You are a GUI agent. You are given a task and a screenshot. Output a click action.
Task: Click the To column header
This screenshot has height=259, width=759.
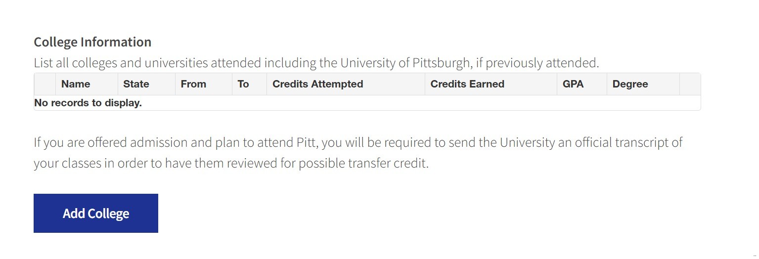[243, 84]
